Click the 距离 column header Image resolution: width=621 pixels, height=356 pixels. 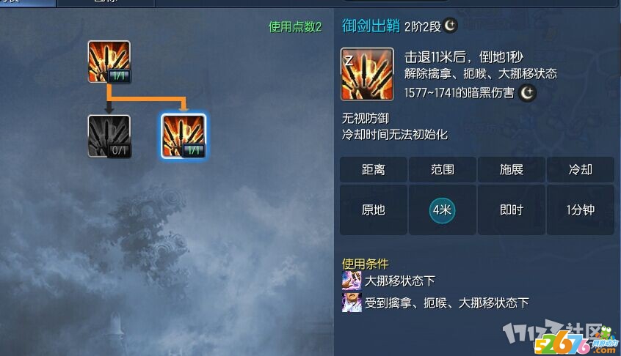[x=373, y=169]
